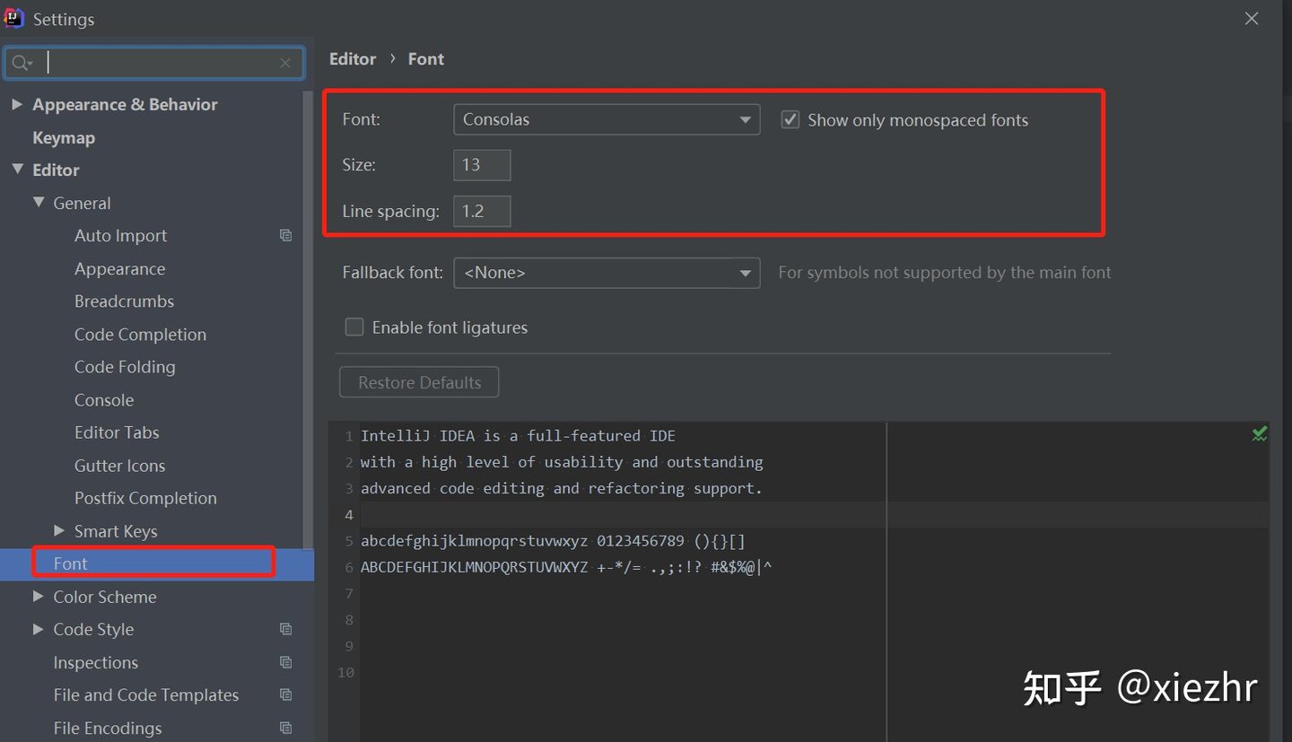This screenshot has width=1292, height=742.
Task: Click Editor in the breadcrumb path
Action: pos(353,58)
